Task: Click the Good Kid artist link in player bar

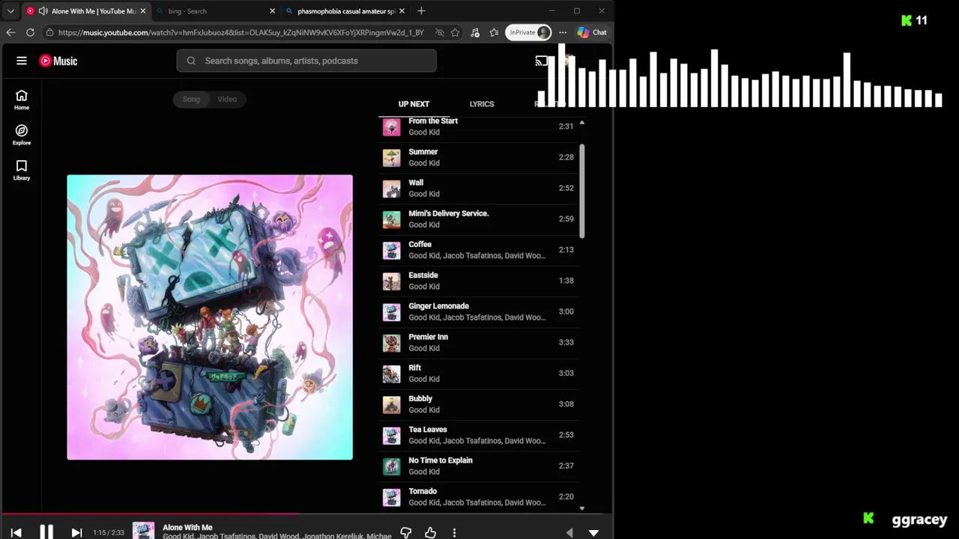Action: coord(178,536)
